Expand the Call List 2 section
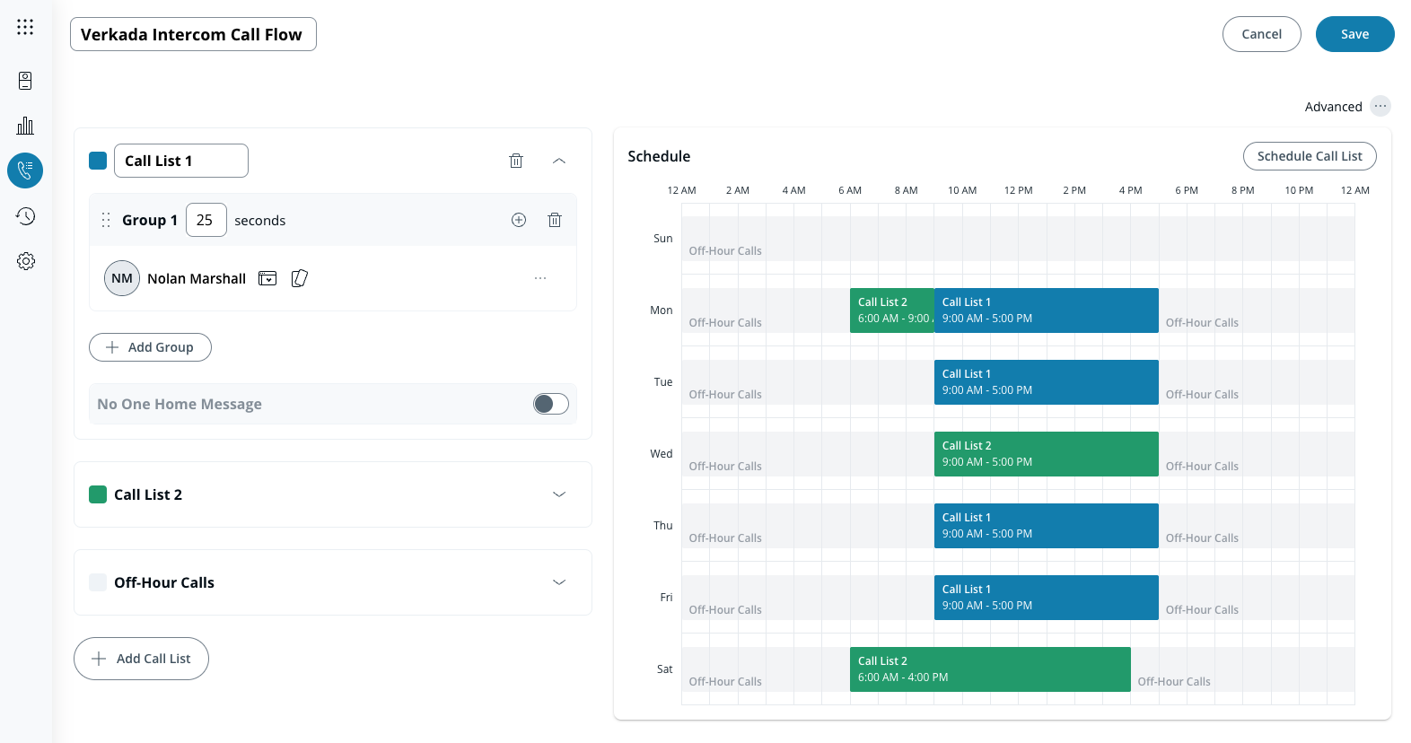Viewport: 1411px width, 743px height. pos(559,494)
